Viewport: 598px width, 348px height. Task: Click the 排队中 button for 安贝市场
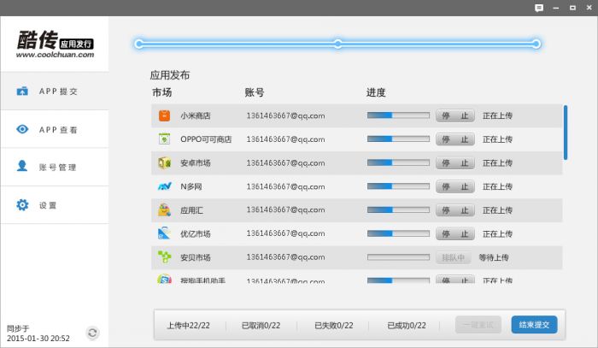tap(453, 257)
